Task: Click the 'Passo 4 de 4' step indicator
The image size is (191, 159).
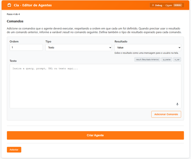Action: pos(13,14)
